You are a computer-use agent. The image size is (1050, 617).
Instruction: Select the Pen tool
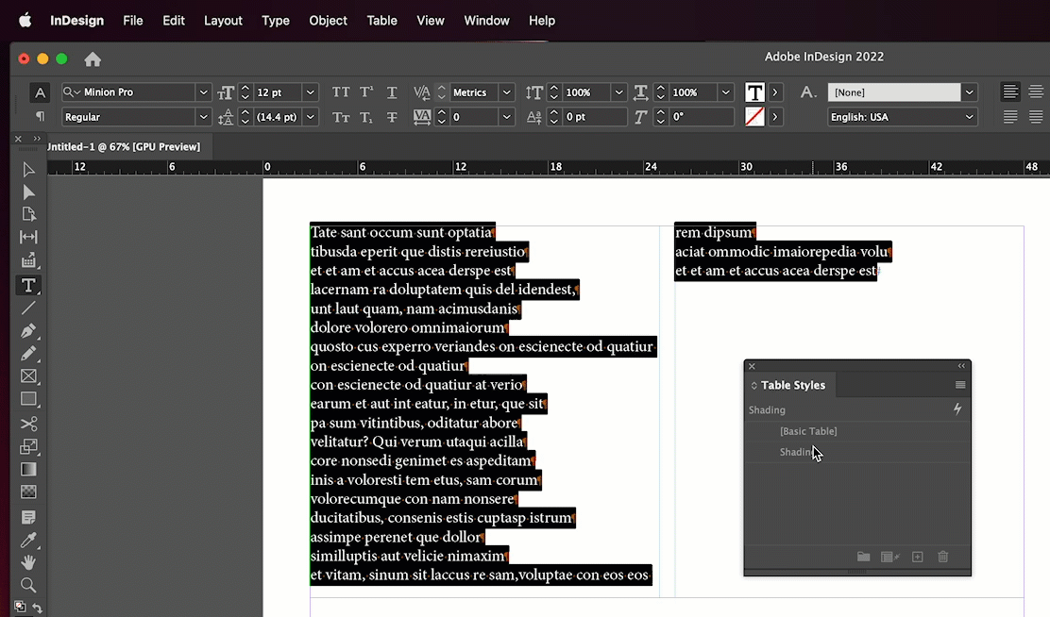click(x=28, y=331)
